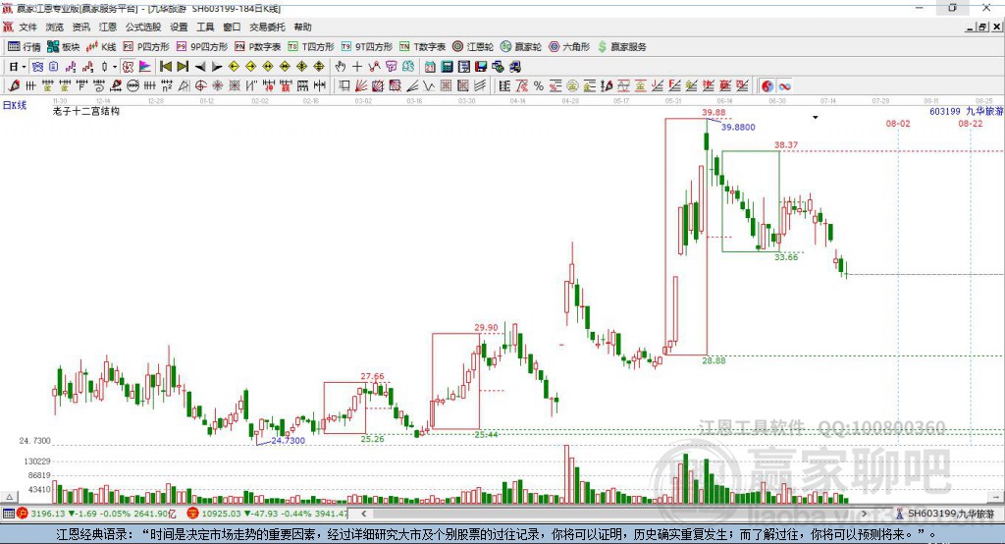This screenshot has width=1005, height=544.
Task: Jump to last bar with skip-forward icon
Action: point(183,67)
